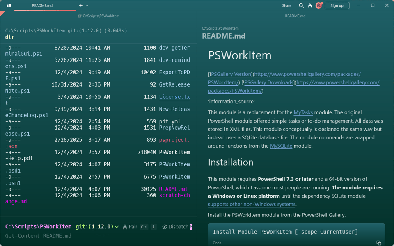Click the Pair icon in prompt bar
This screenshot has width=394, height=246.
click(x=125, y=227)
